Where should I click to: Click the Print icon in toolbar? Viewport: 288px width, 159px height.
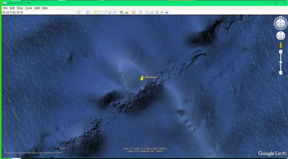[152, 12]
